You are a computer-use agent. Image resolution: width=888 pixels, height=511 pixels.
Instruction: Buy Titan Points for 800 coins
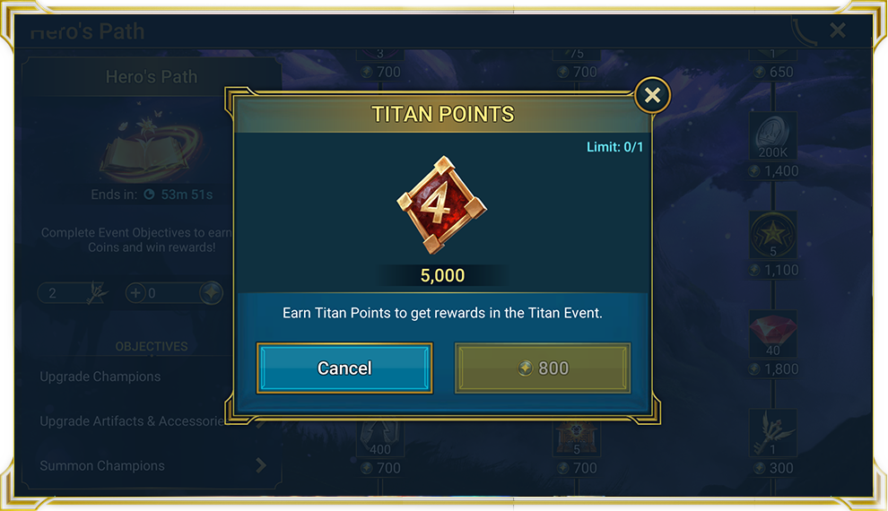click(543, 368)
